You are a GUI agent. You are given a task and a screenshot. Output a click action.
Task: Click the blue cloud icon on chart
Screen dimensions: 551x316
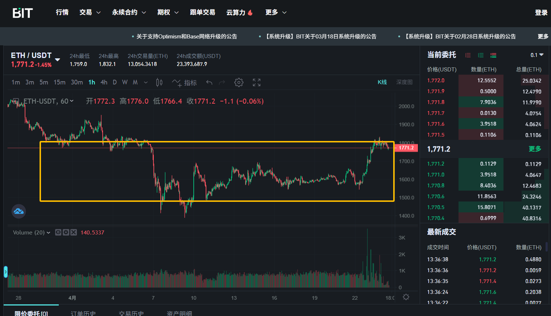pyautogui.click(x=18, y=211)
